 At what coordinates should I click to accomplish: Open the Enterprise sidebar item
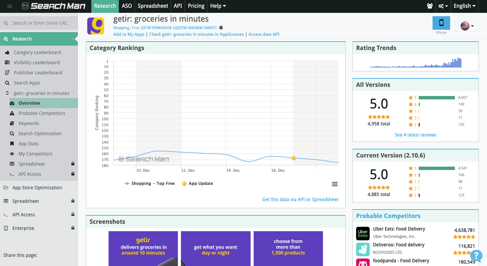click(x=23, y=228)
